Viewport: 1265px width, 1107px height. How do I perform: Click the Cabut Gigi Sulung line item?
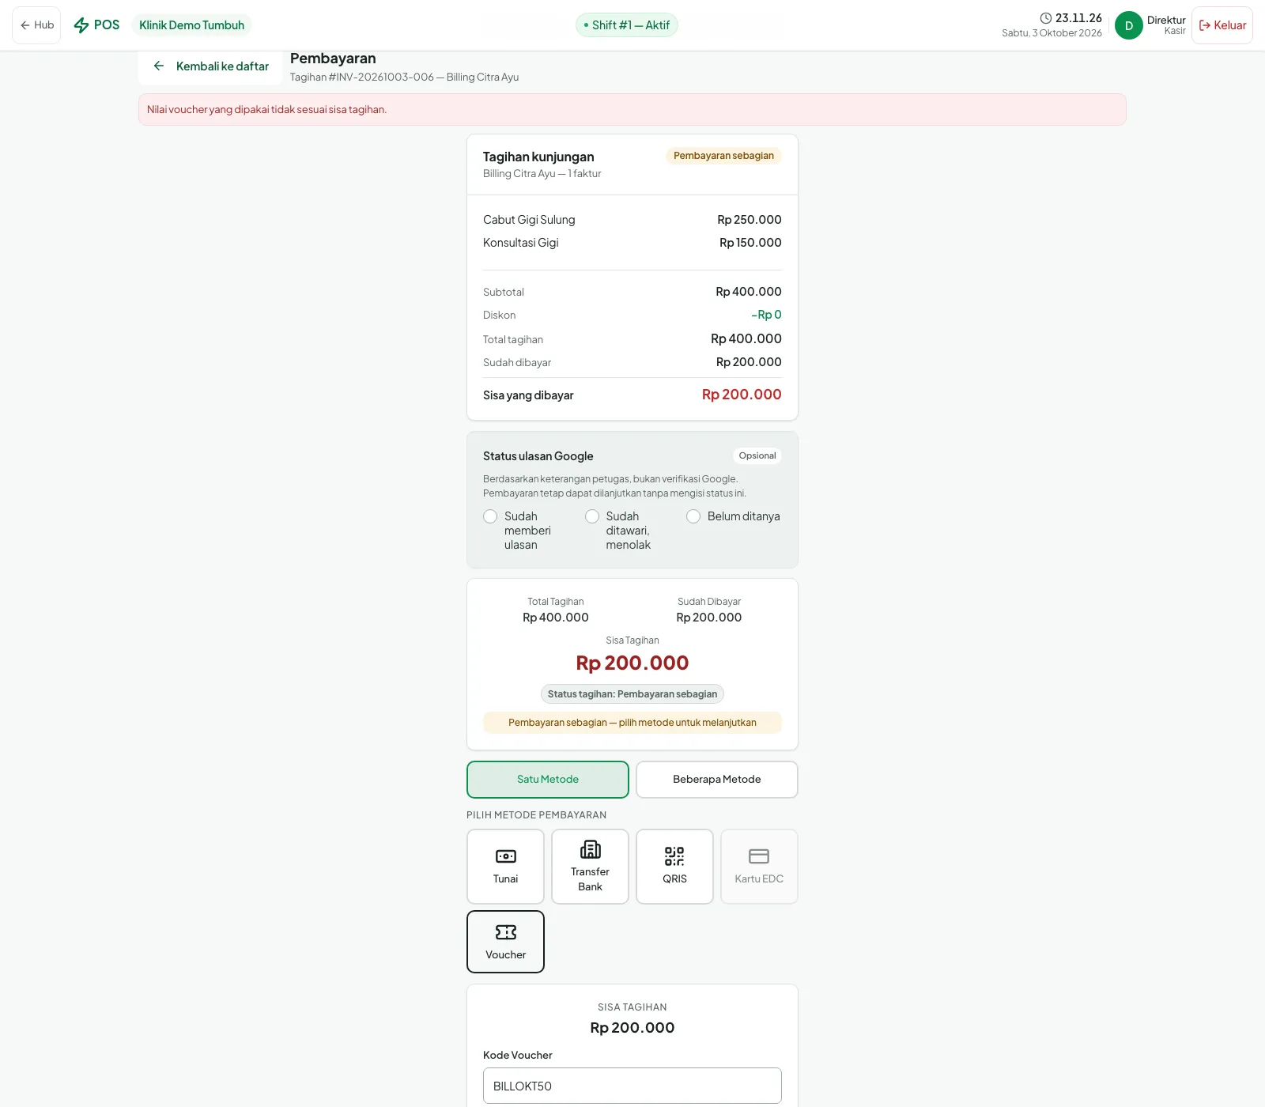pos(632,220)
